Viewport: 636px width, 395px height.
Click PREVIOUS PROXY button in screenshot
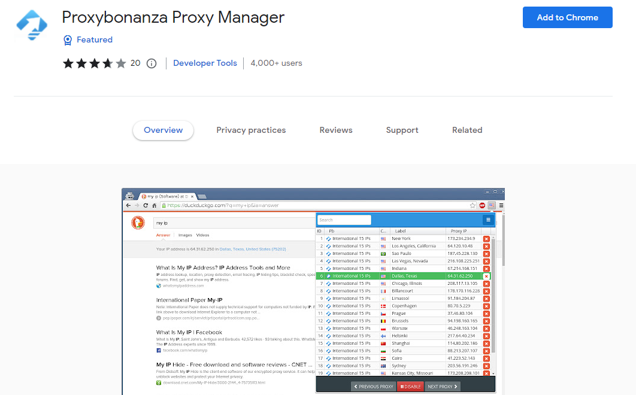pos(374,387)
